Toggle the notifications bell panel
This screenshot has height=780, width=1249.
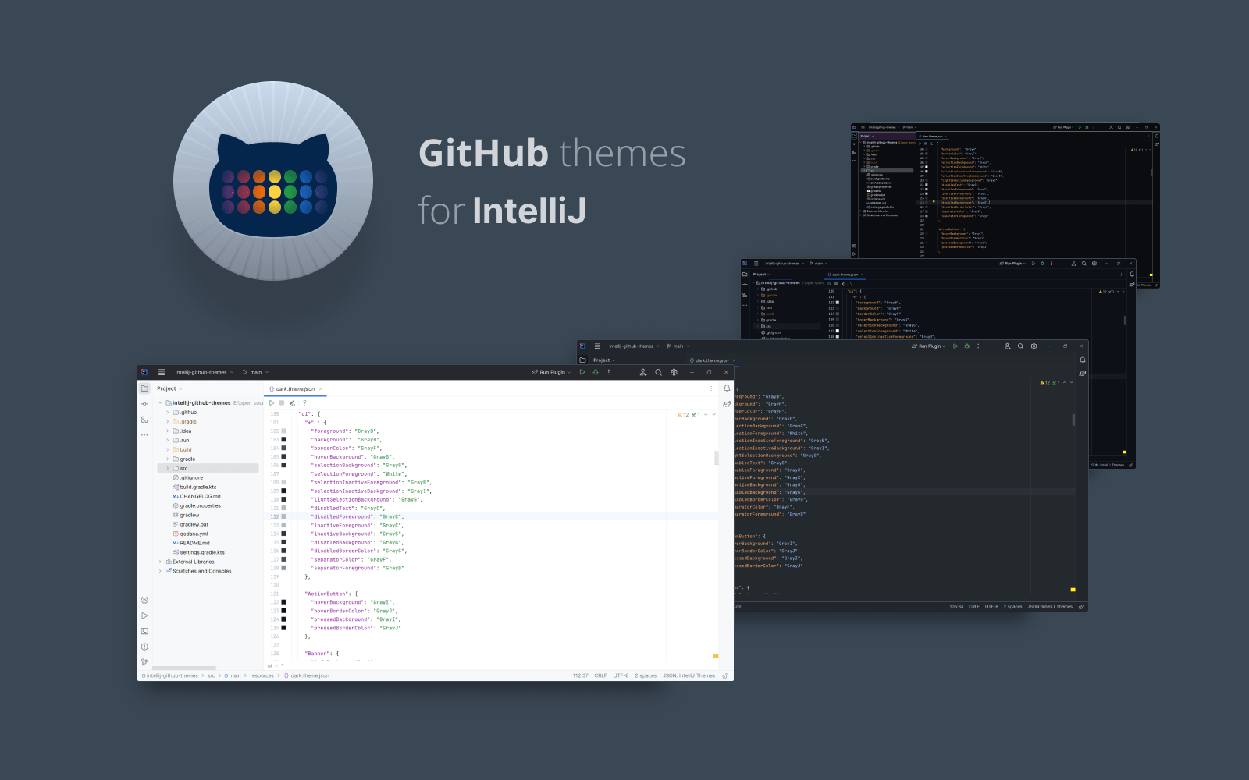[x=727, y=388]
